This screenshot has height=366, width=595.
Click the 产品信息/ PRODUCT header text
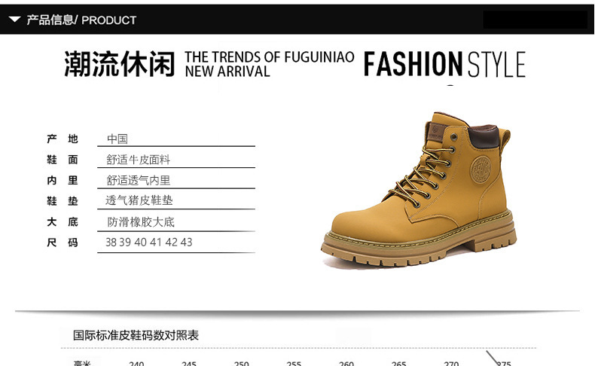point(81,20)
